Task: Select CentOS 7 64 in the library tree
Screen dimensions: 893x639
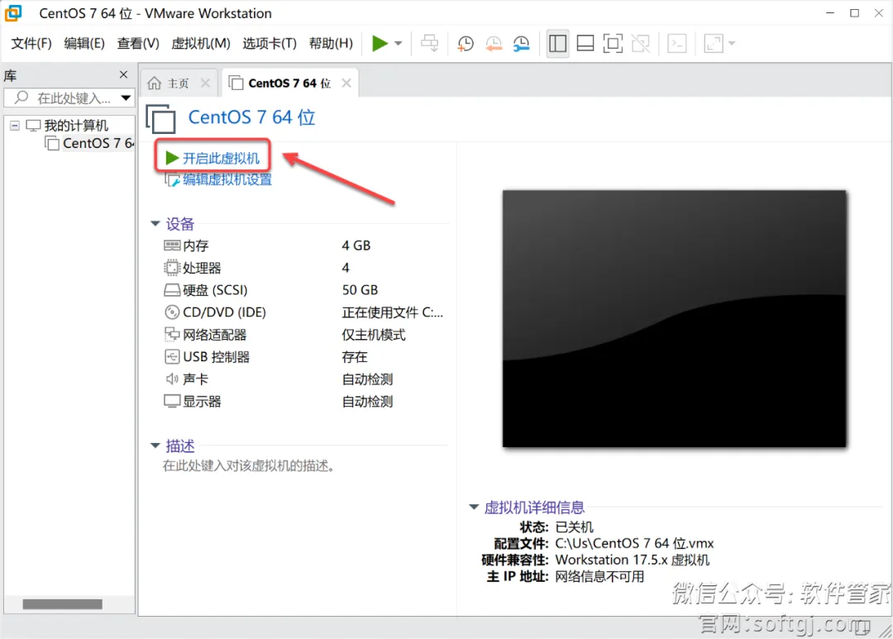Action: [98, 143]
